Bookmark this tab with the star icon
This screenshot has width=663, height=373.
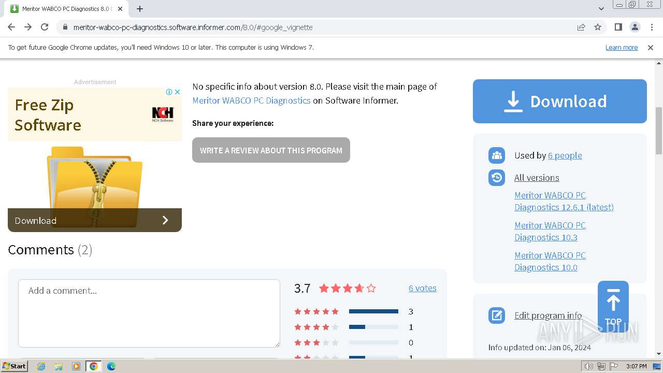598,27
